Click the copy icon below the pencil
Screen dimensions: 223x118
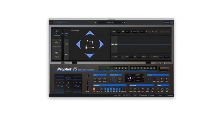pos(143,77)
